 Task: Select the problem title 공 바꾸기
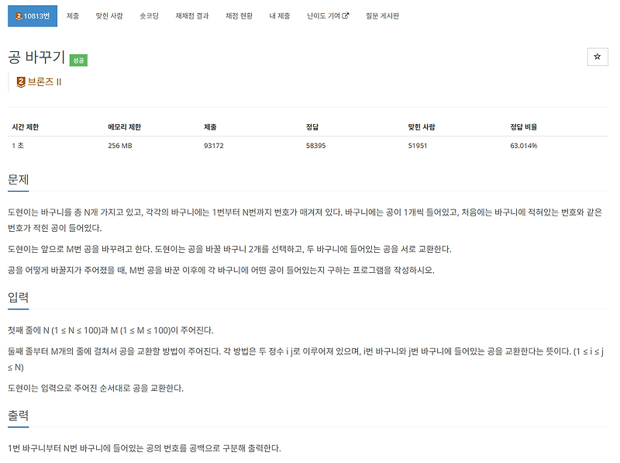coord(35,56)
